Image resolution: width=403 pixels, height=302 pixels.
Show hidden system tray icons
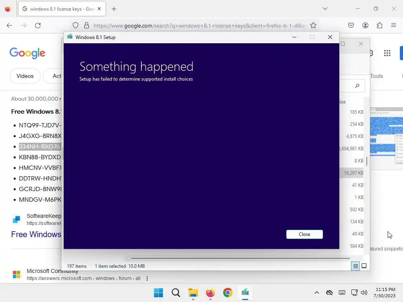[x=317, y=293]
